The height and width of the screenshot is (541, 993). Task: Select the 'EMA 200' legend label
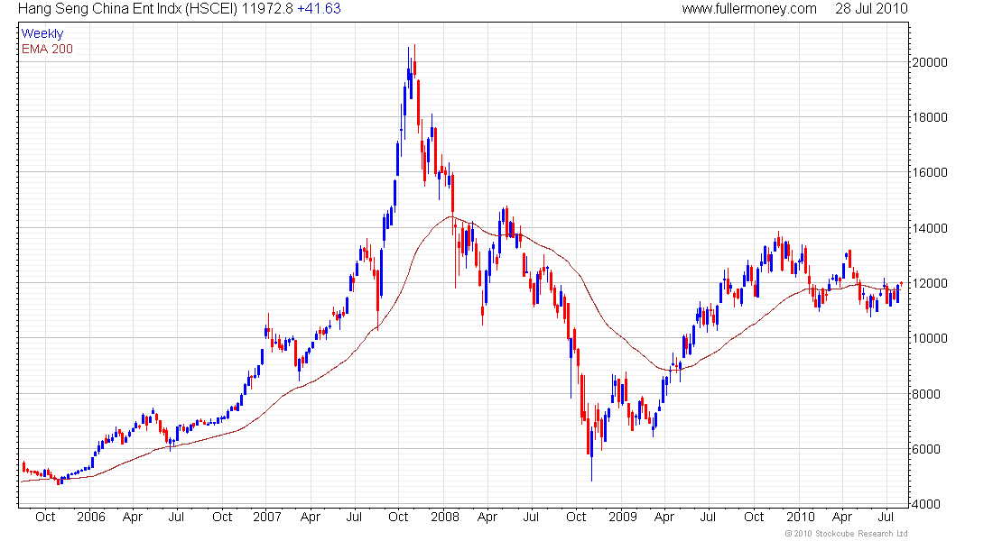(47, 49)
